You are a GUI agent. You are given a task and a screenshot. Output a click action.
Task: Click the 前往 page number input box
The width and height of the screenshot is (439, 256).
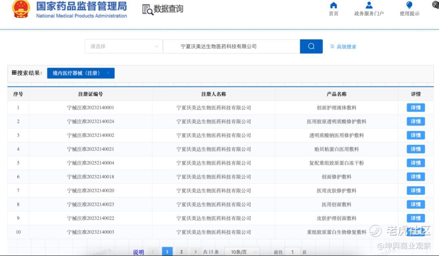[x=292, y=252]
